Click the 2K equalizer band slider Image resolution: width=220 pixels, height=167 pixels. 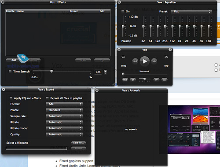[x=187, y=26]
